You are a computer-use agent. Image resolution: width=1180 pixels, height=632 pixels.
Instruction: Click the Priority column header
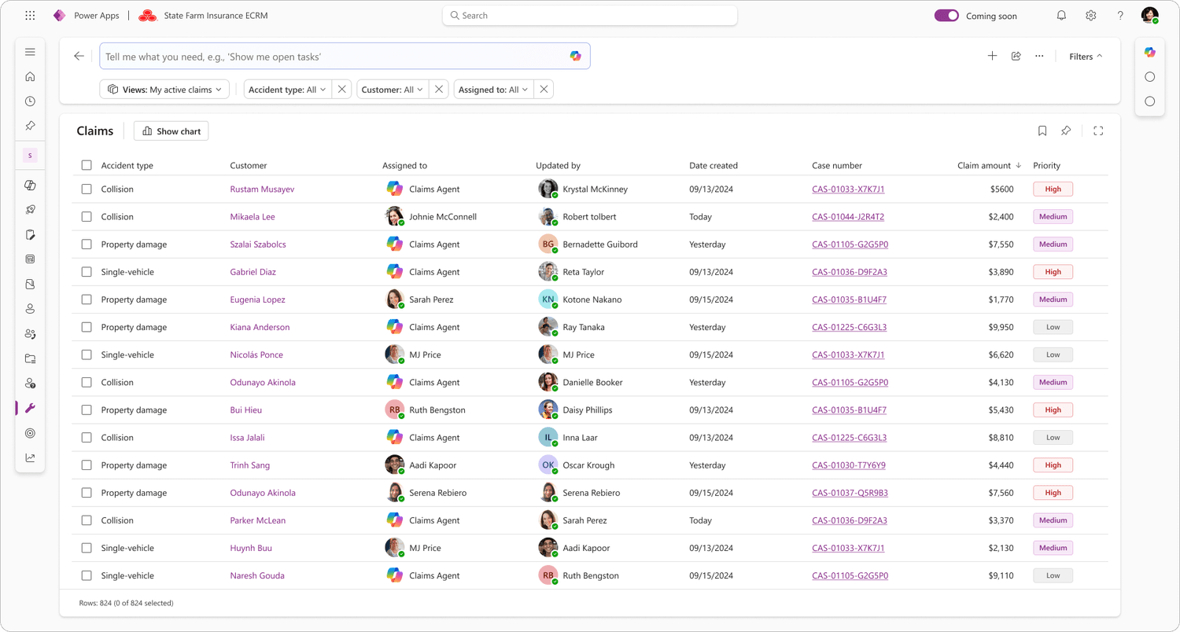click(1046, 165)
